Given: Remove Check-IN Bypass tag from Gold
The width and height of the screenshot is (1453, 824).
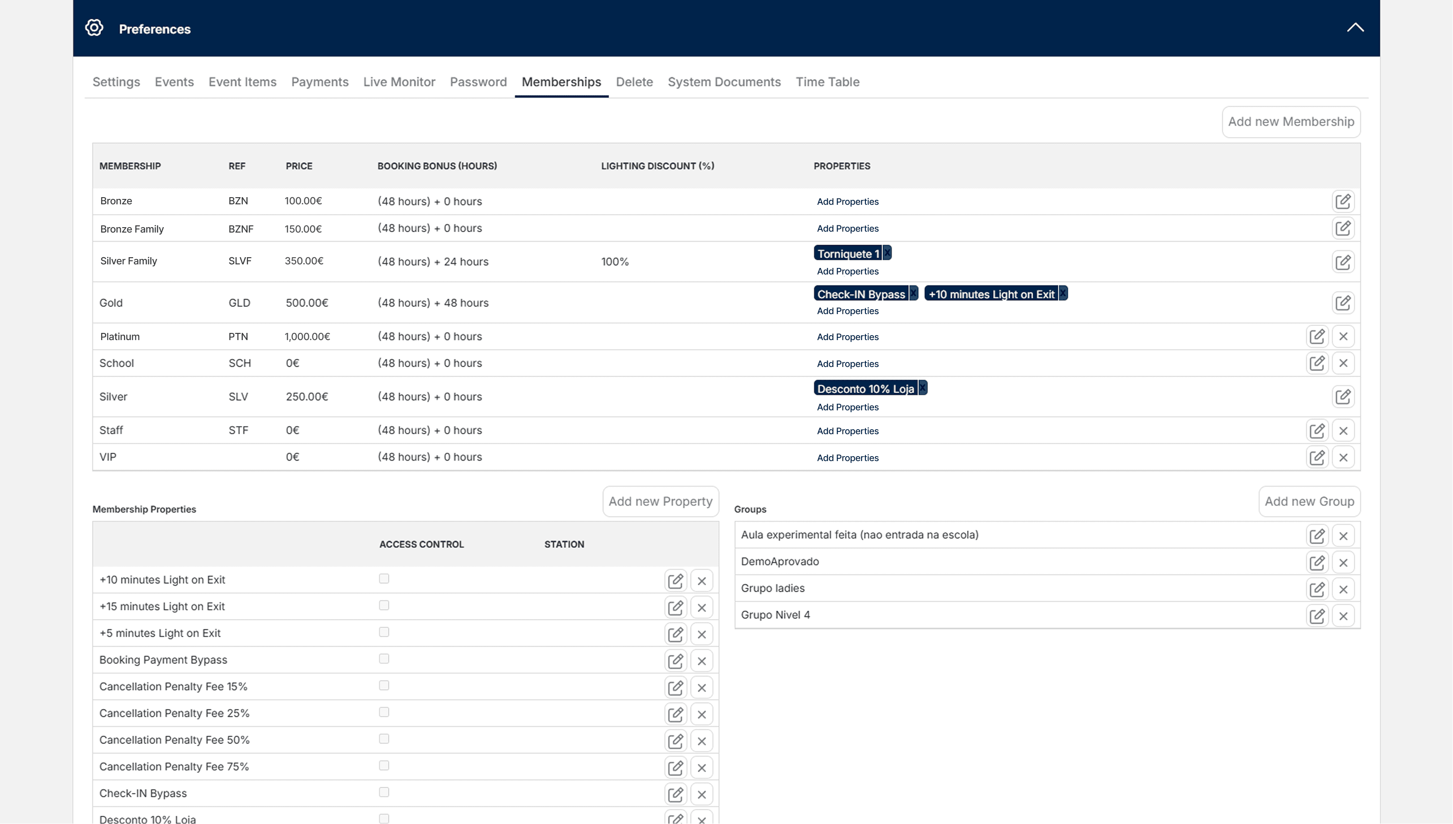Looking at the screenshot, I should [x=913, y=293].
